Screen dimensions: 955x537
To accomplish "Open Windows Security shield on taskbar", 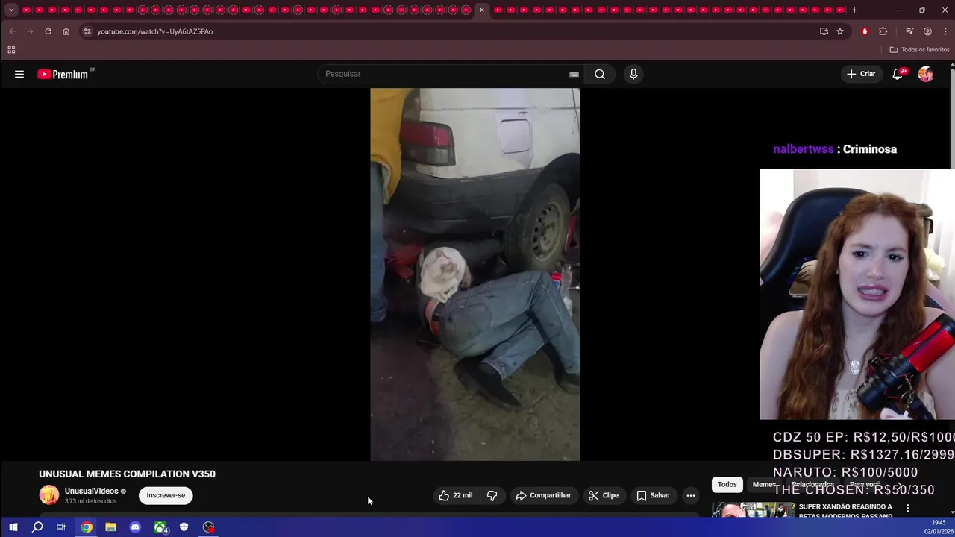I will tap(184, 527).
